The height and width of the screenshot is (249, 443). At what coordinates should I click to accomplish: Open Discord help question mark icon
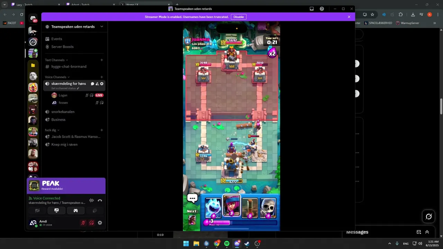(x=322, y=9)
